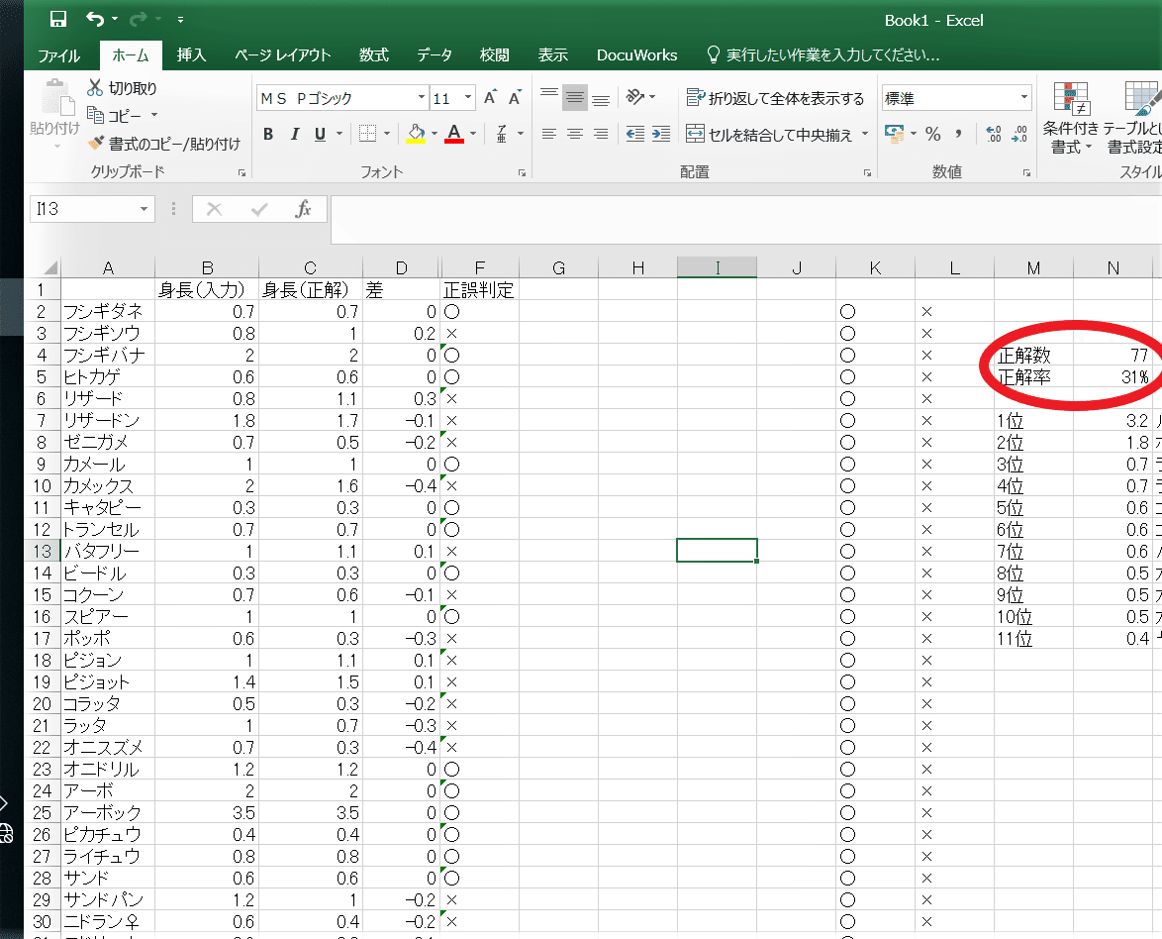Viewport: 1162px width, 939px height.
Task: Click the Redo arrow icon
Action: point(138,19)
